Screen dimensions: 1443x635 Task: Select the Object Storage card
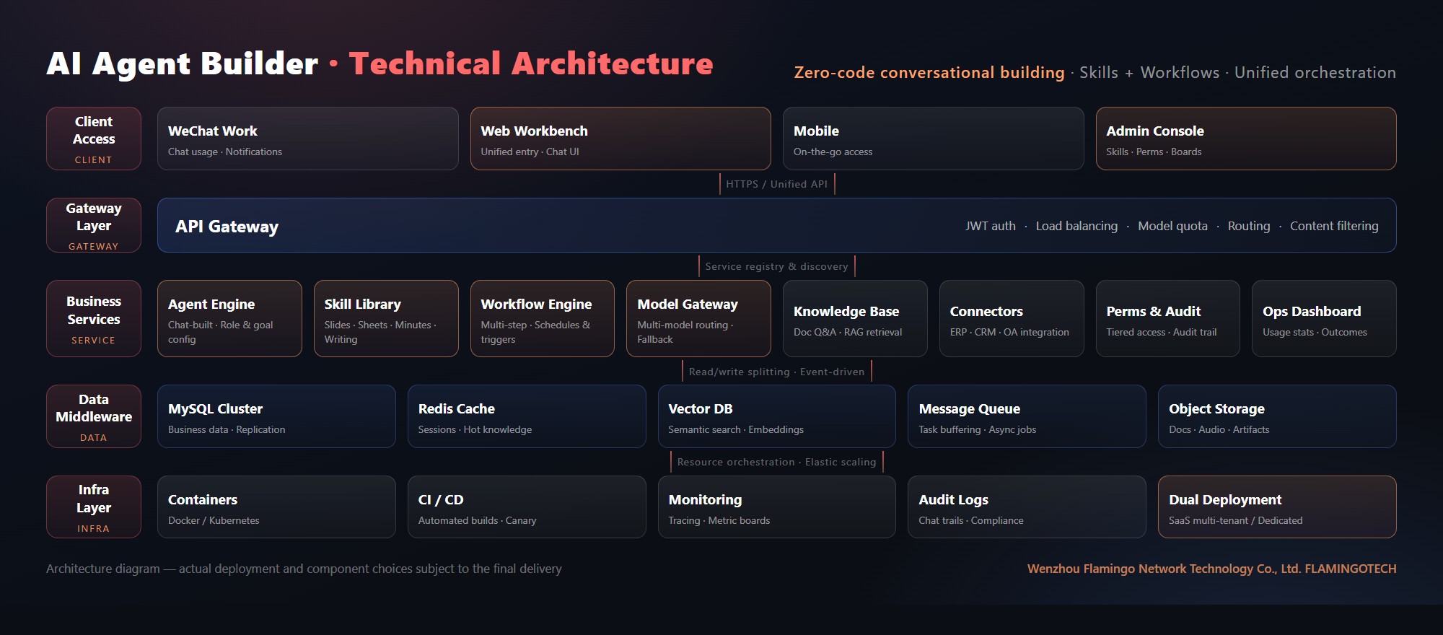coord(1277,416)
